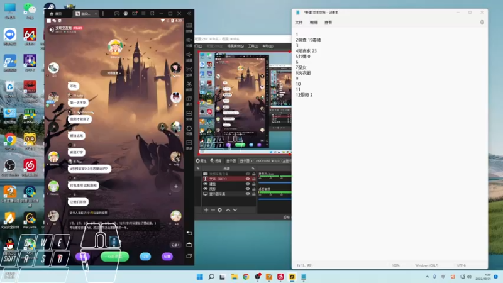The image size is (503, 283).
Task: Open the OBS Studio desktop shortcut
Action: (10, 168)
